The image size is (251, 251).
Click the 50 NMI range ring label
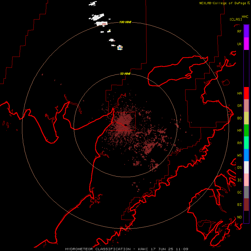coord(125,74)
